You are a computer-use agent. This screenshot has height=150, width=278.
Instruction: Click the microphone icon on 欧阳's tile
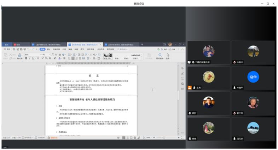[x=190, y=113]
